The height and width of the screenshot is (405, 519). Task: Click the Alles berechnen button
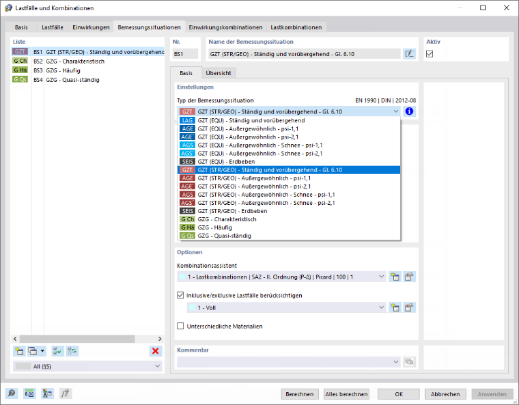click(x=346, y=394)
